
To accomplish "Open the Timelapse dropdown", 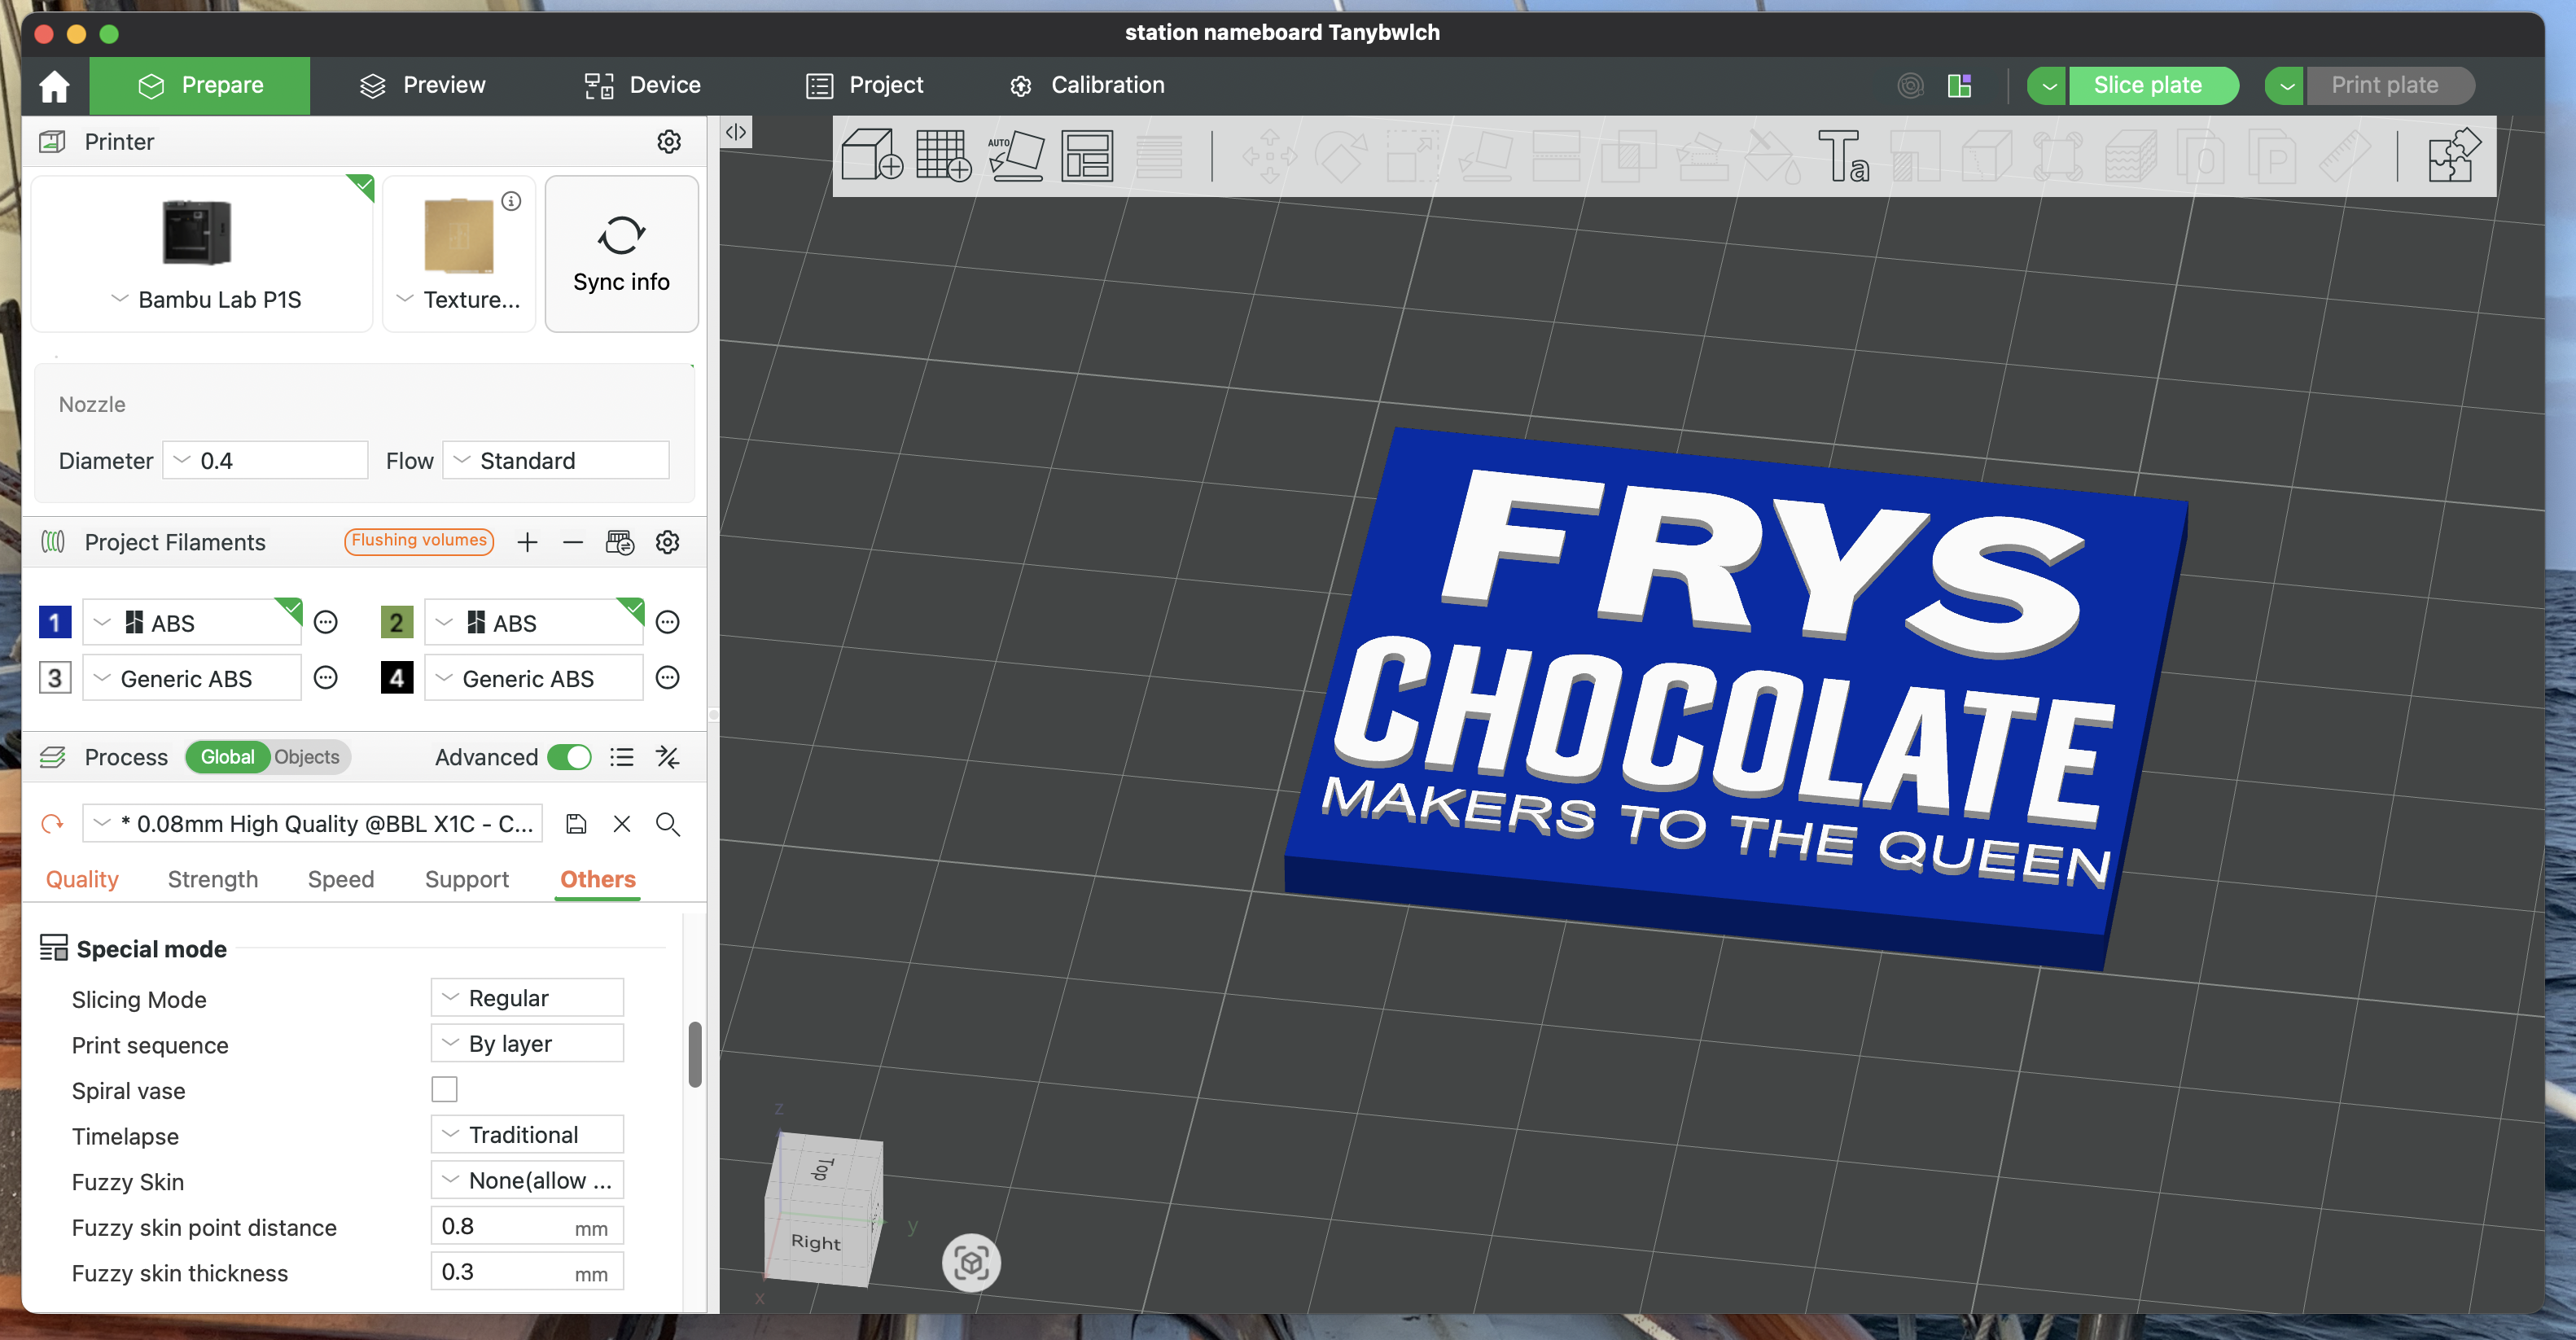I will point(527,1135).
